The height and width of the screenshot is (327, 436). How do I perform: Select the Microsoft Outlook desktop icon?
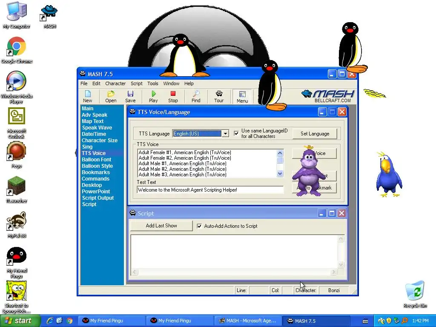[17, 123]
